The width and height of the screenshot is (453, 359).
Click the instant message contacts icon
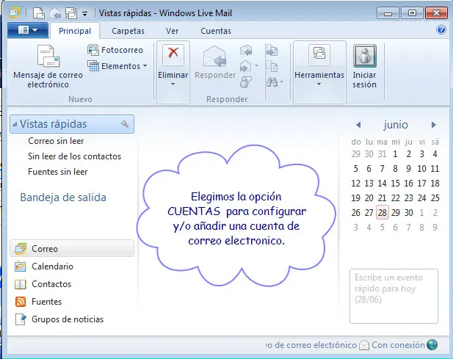pyautogui.click(x=245, y=82)
